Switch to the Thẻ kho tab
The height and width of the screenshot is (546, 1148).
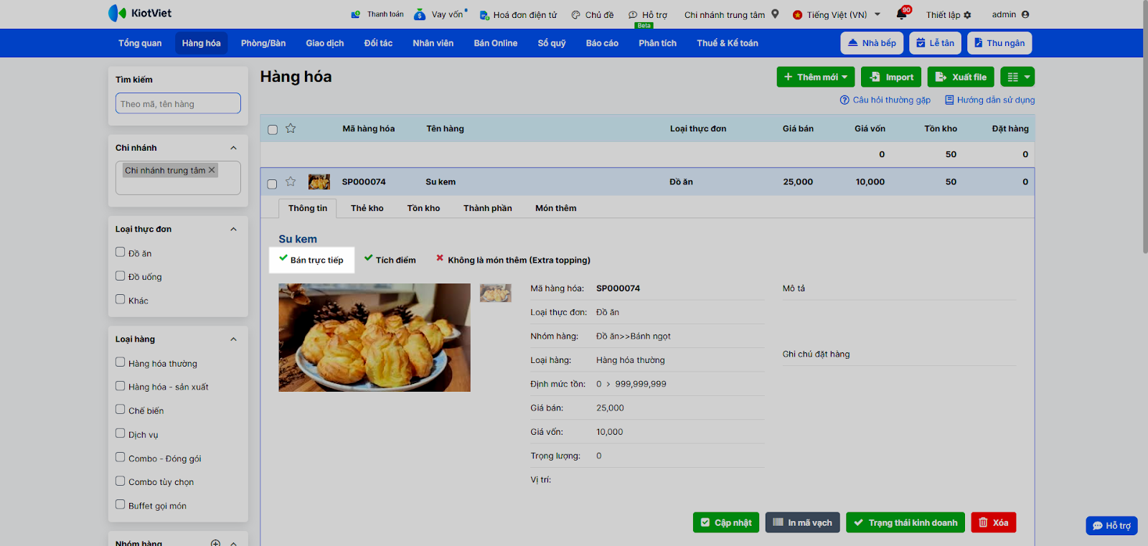(x=367, y=208)
